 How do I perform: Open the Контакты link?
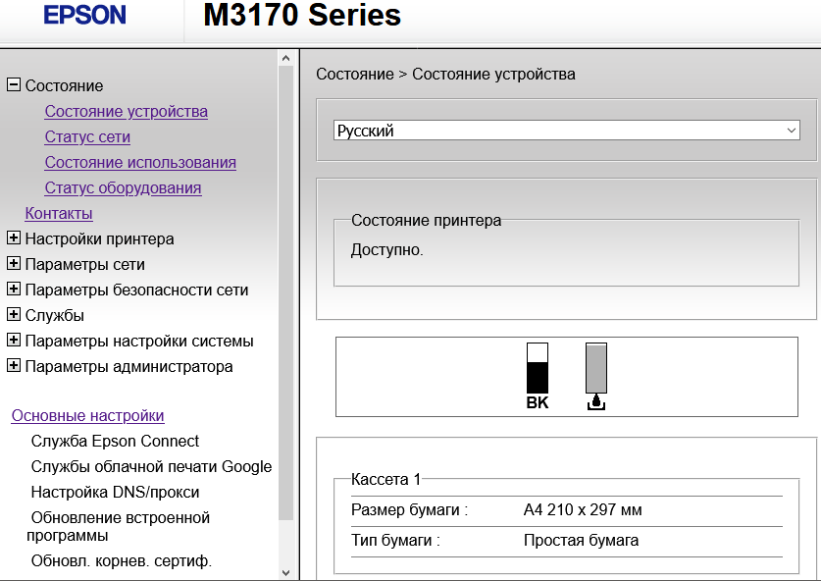pyautogui.click(x=59, y=214)
